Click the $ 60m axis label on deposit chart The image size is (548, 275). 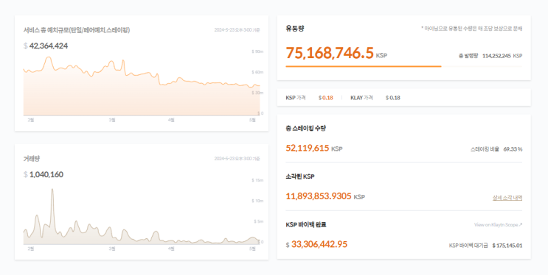pos(257,72)
